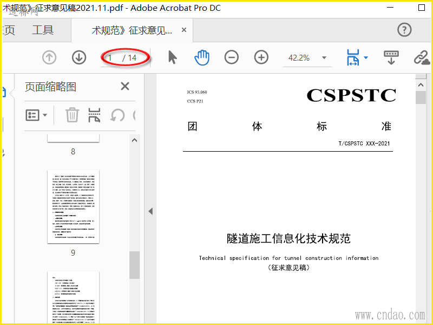Rotate pages counterclockwise icon
Image resolution: width=433 pixels, height=325 pixels.
click(117, 115)
